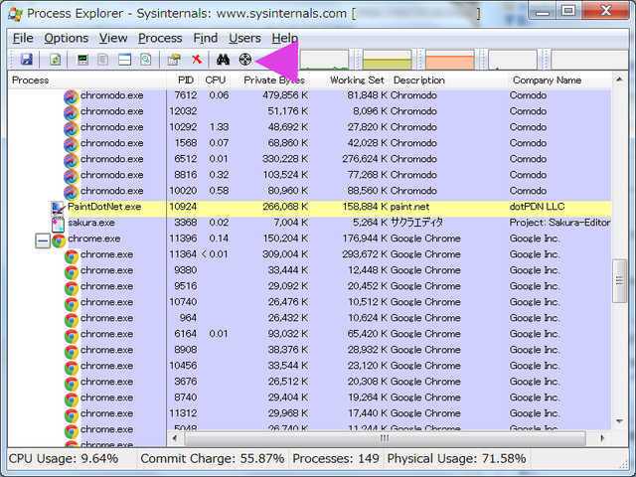636x477 pixels.
Task: Click the scroll up arrow
Action: pos(619,79)
